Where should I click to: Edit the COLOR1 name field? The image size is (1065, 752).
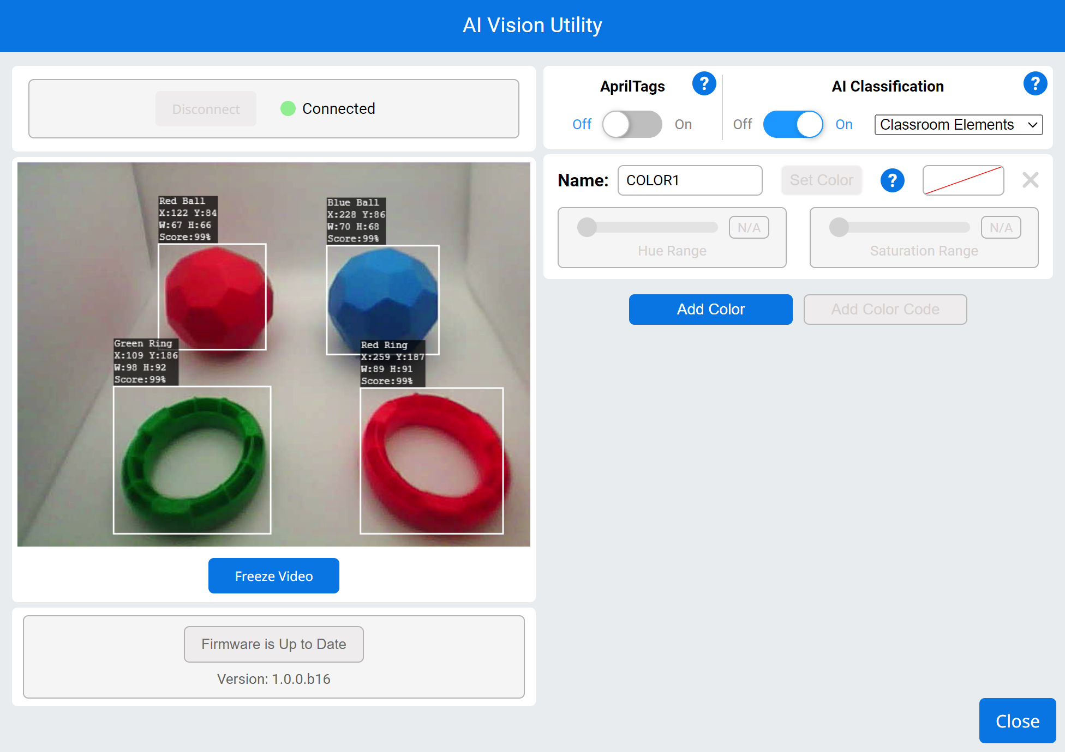point(690,180)
